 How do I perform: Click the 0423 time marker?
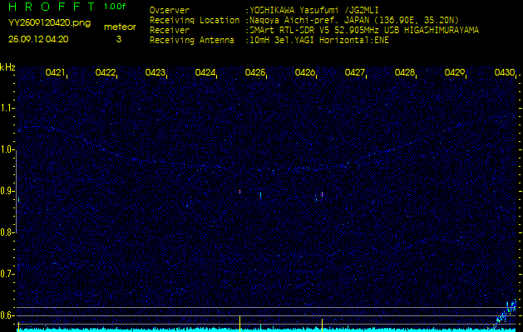click(155, 73)
